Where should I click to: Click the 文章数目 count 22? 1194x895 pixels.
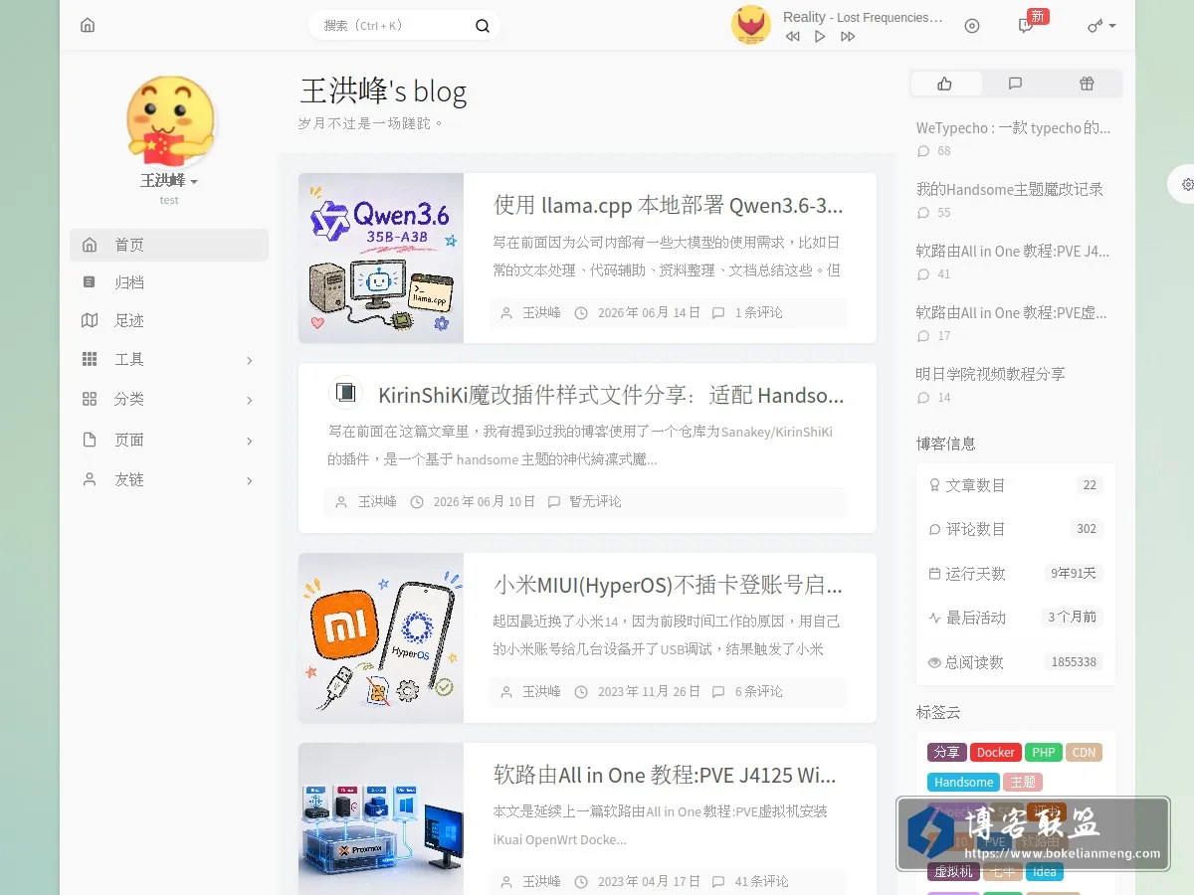pyautogui.click(x=1090, y=485)
